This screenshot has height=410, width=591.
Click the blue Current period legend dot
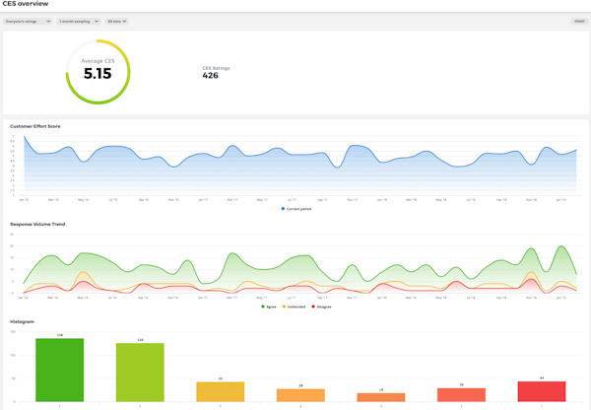(x=284, y=209)
